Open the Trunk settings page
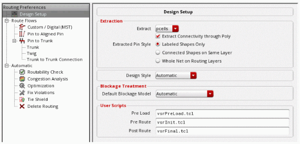This screenshot has width=300, height=144. [33, 47]
